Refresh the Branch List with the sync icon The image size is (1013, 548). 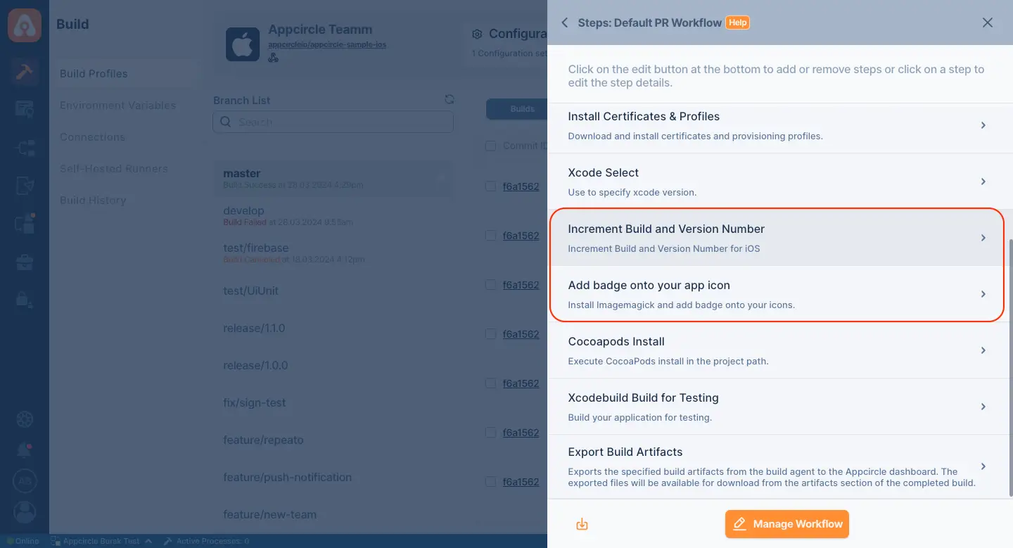450,100
